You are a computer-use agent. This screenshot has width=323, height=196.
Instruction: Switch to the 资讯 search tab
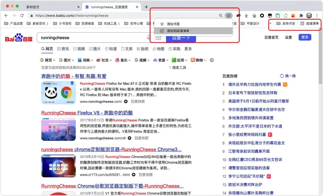tap(63, 49)
